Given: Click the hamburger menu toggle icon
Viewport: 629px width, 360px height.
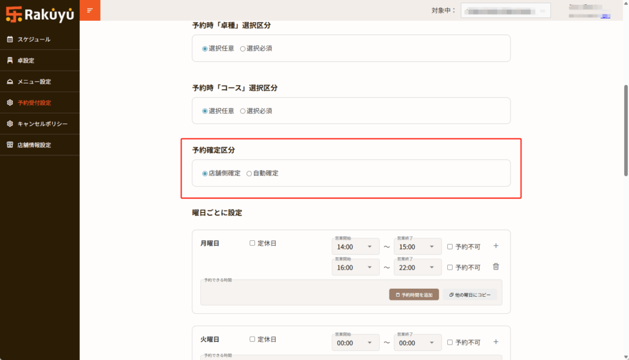Looking at the screenshot, I should (90, 10).
